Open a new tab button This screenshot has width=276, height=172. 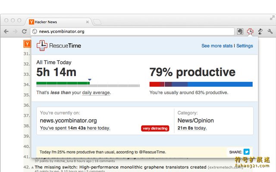point(97,22)
